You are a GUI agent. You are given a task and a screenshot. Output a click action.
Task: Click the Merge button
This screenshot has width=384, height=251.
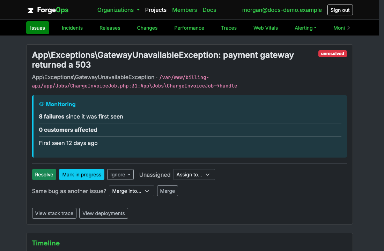(168, 191)
